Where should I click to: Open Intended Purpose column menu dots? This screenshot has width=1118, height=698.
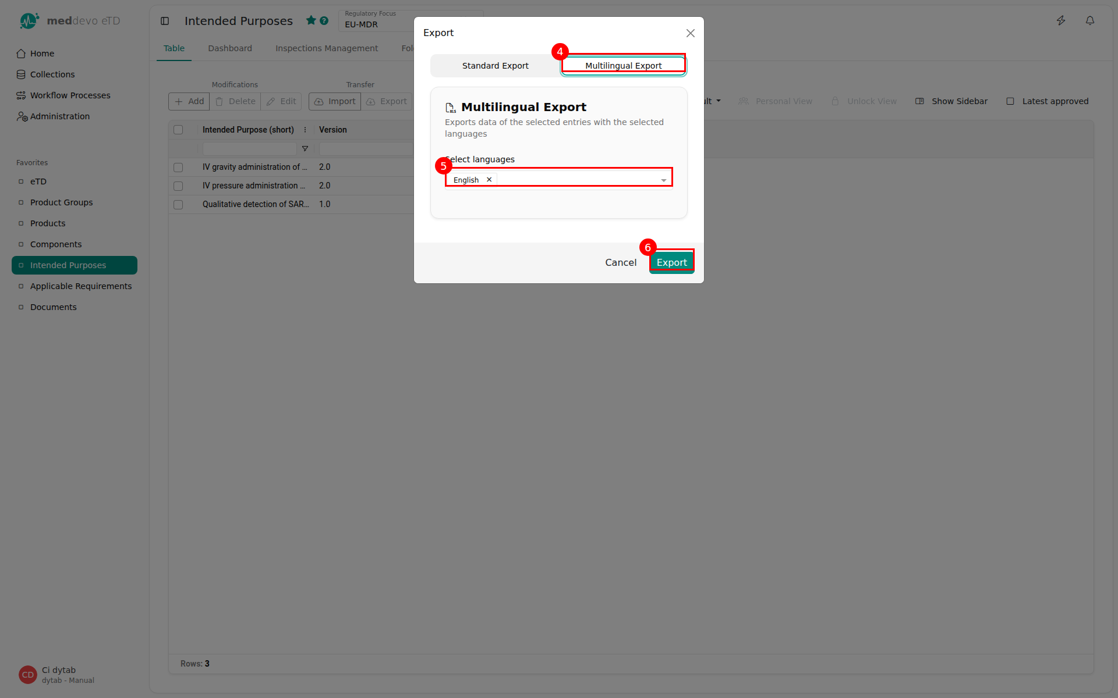[x=305, y=130]
